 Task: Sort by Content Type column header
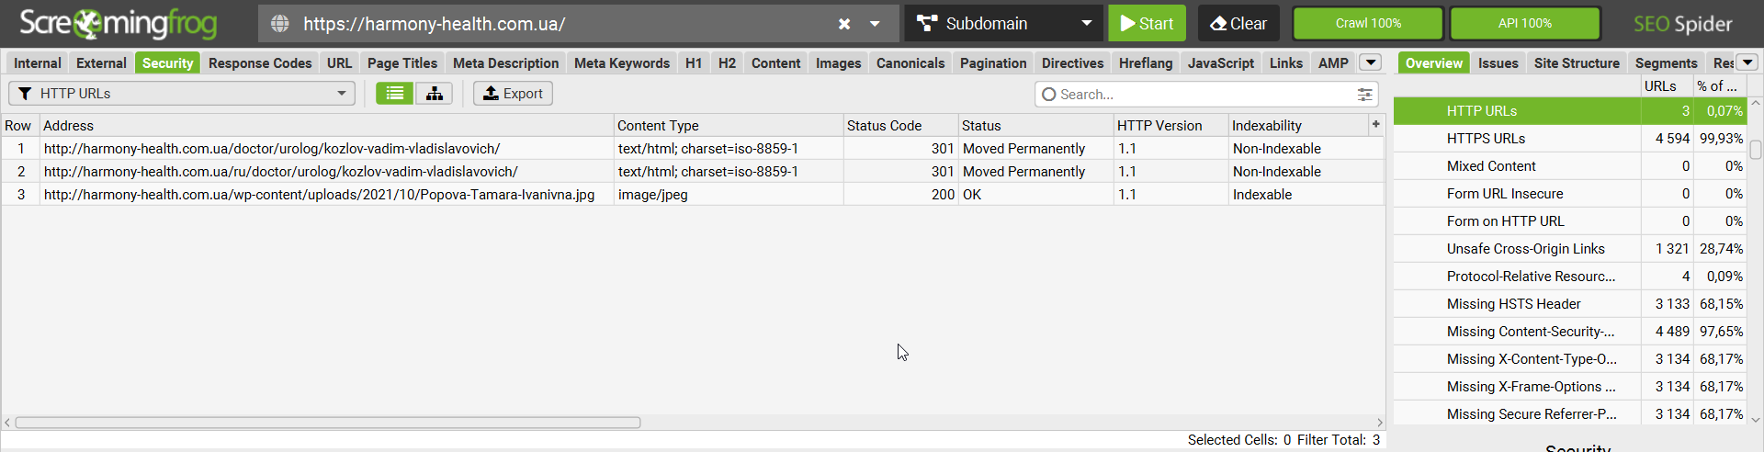(x=729, y=125)
